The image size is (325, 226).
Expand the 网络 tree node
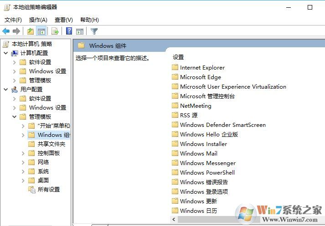click(23, 162)
